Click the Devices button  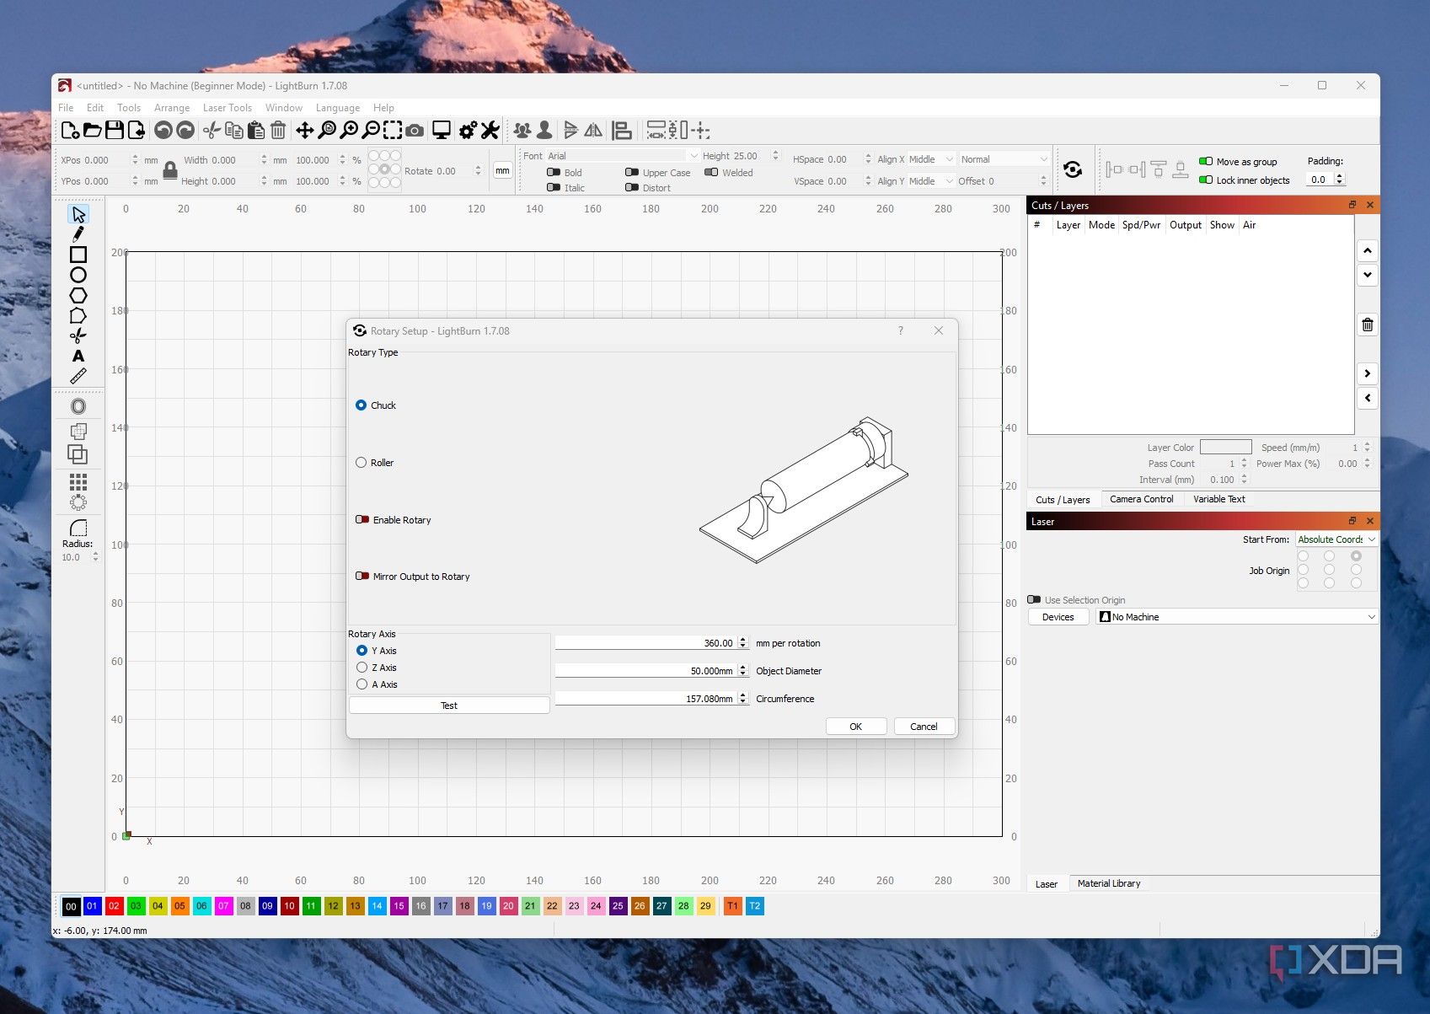pyautogui.click(x=1058, y=617)
